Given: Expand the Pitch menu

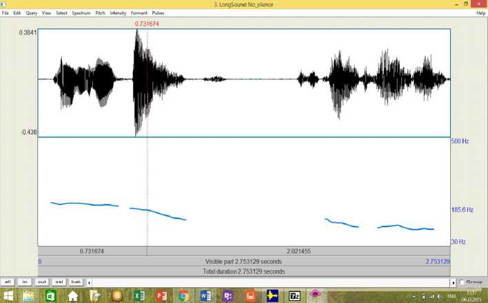Looking at the screenshot, I should pyautogui.click(x=101, y=13).
